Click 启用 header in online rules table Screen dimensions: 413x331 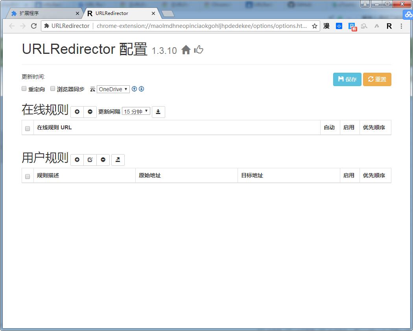(x=349, y=127)
